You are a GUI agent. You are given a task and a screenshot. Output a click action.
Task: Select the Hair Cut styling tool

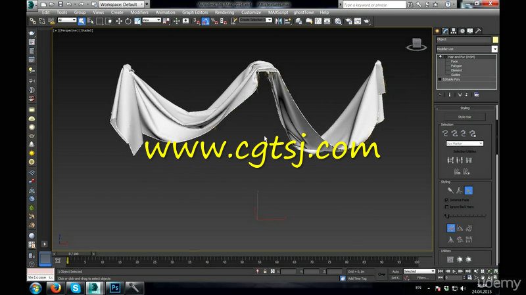[x=459, y=191]
